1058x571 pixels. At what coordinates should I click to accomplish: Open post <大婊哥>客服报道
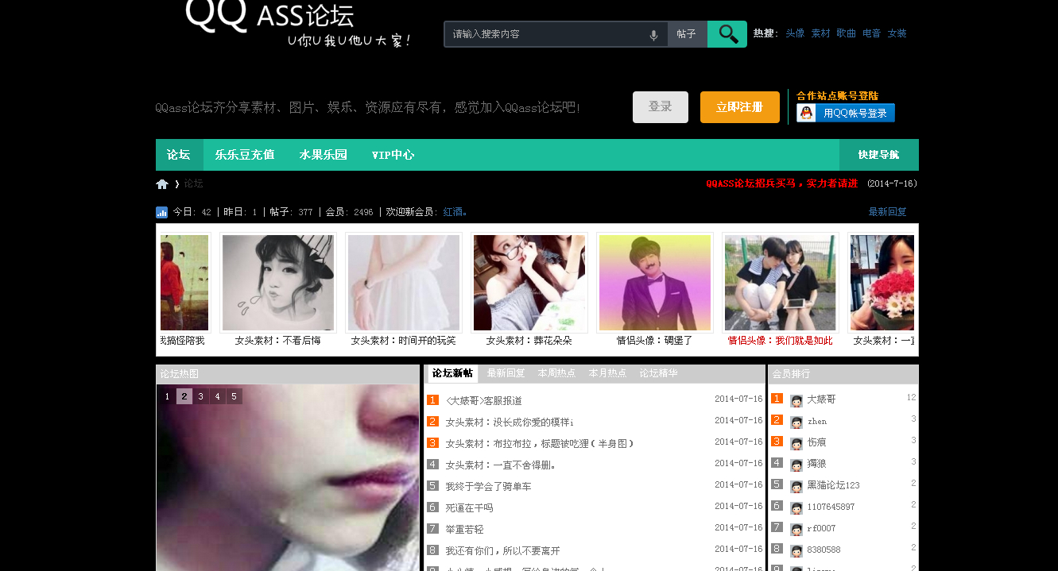pyautogui.click(x=483, y=400)
